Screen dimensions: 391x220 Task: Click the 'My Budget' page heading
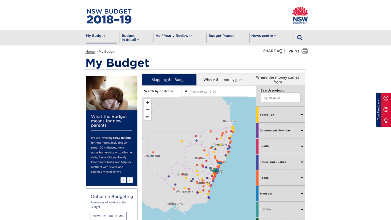point(117,63)
